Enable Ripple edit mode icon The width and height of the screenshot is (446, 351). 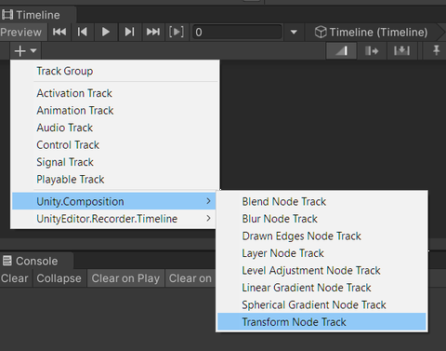pos(372,50)
